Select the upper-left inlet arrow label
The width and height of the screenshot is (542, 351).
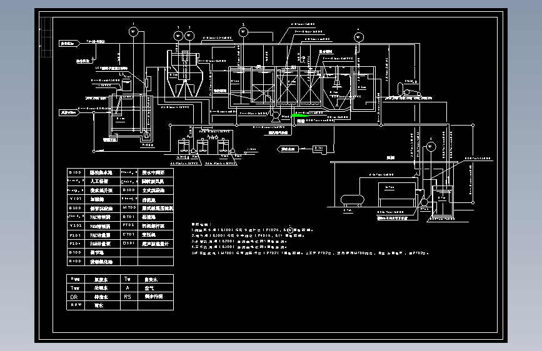(69, 44)
